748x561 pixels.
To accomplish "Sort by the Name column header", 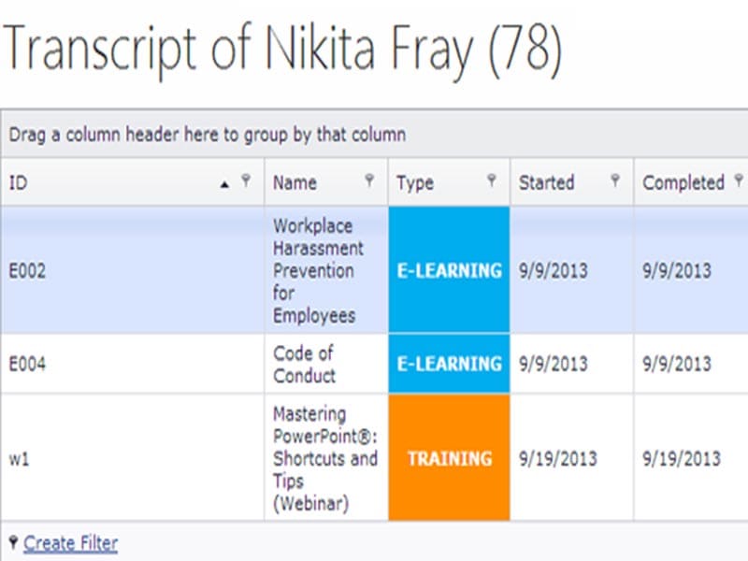I will (x=295, y=183).
